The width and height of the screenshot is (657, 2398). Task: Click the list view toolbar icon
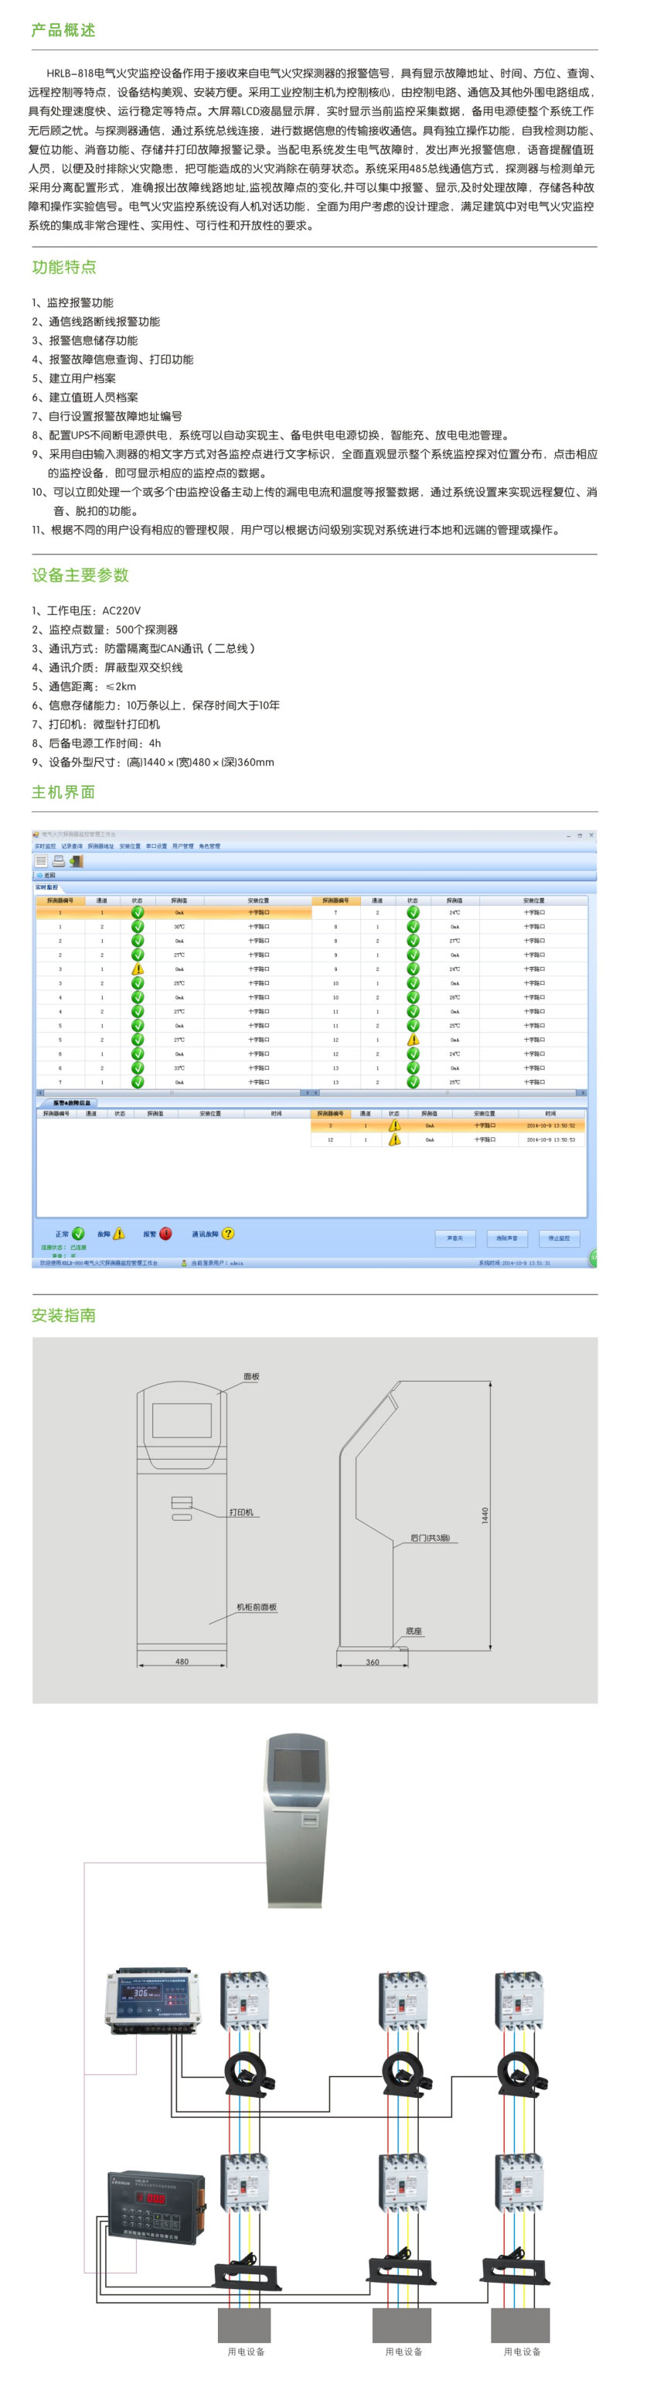pyautogui.click(x=42, y=861)
